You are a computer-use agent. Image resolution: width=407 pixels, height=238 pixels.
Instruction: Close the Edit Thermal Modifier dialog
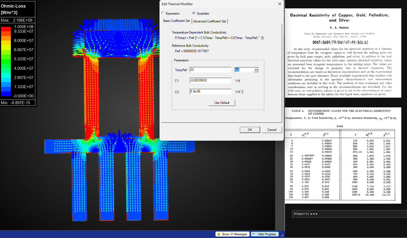pyautogui.click(x=280, y=4)
